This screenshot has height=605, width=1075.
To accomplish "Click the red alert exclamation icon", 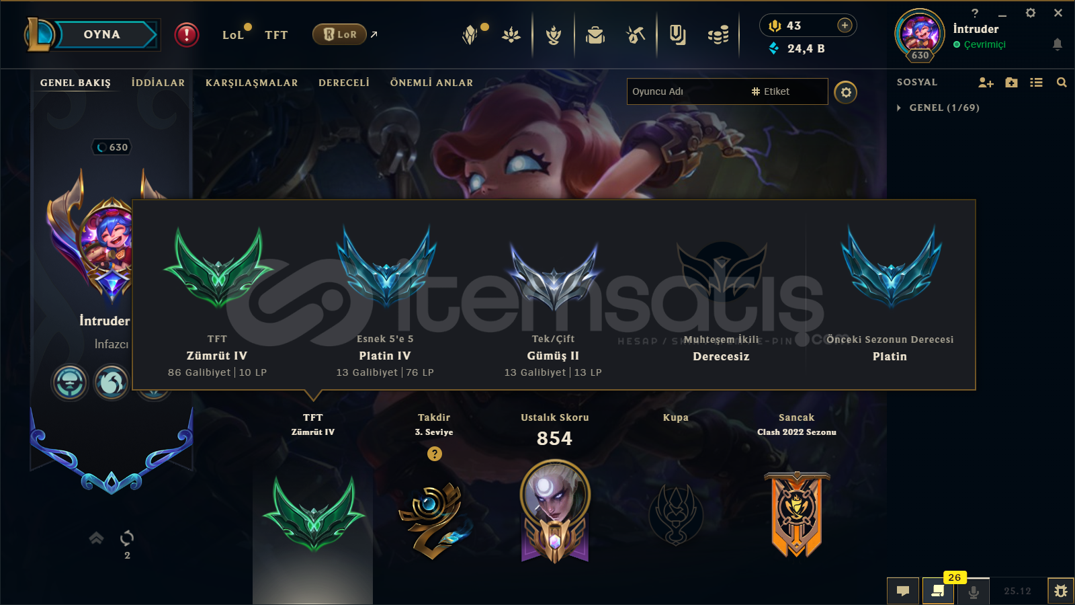I will [x=187, y=34].
